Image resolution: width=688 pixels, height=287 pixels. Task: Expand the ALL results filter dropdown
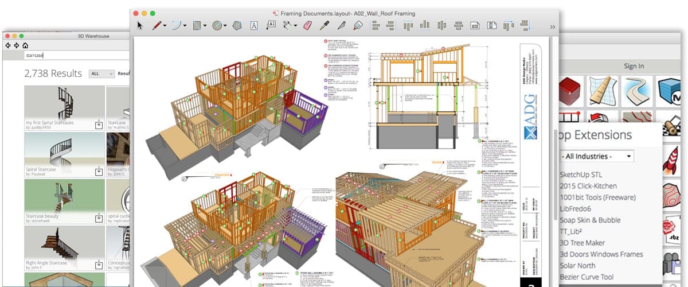click(101, 73)
